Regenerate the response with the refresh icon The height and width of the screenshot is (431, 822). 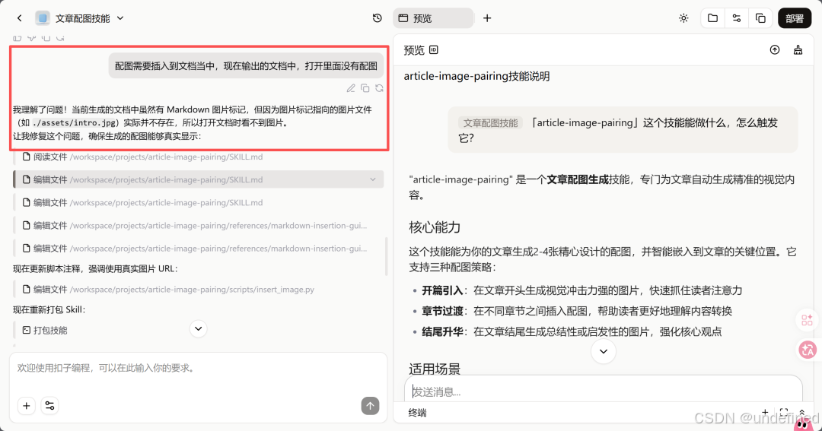(x=379, y=88)
